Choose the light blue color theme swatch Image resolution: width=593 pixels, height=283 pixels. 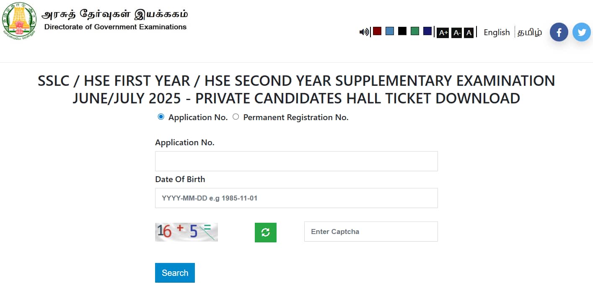[390, 31]
